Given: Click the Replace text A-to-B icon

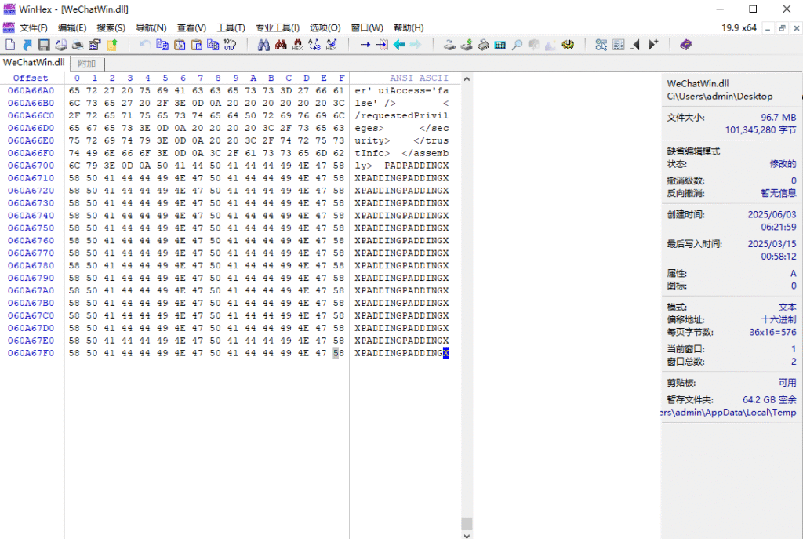Looking at the screenshot, I should click(x=314, y=45).
